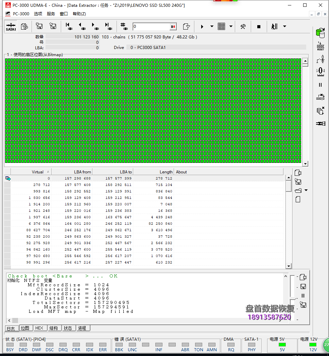Go to previous chain navigation icon

pos(82,26)
